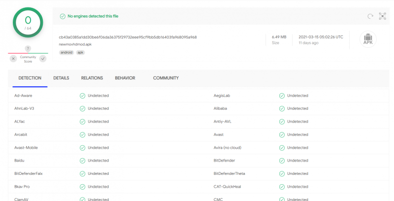Select the COMMUNITY tab
This screenshot has height=201, width=394.
click(166, 78)
